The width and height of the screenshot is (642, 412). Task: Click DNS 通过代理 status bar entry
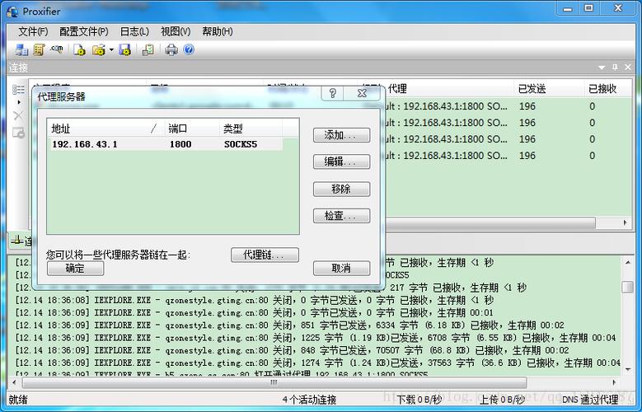590,400
